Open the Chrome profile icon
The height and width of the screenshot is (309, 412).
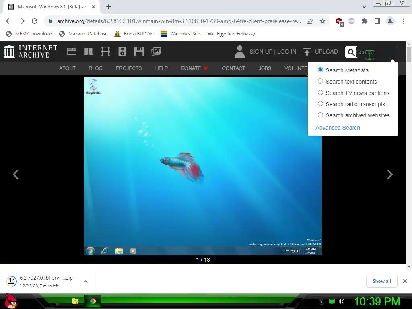click(390, 21)
